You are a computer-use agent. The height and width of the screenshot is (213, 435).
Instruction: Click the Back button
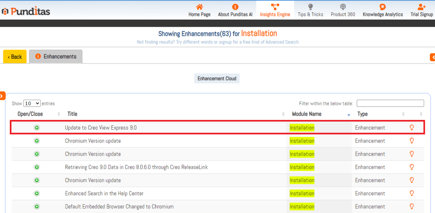coord(15,57)
